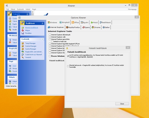
Task: Click the Temp Manager link
Action: point(30,43)
